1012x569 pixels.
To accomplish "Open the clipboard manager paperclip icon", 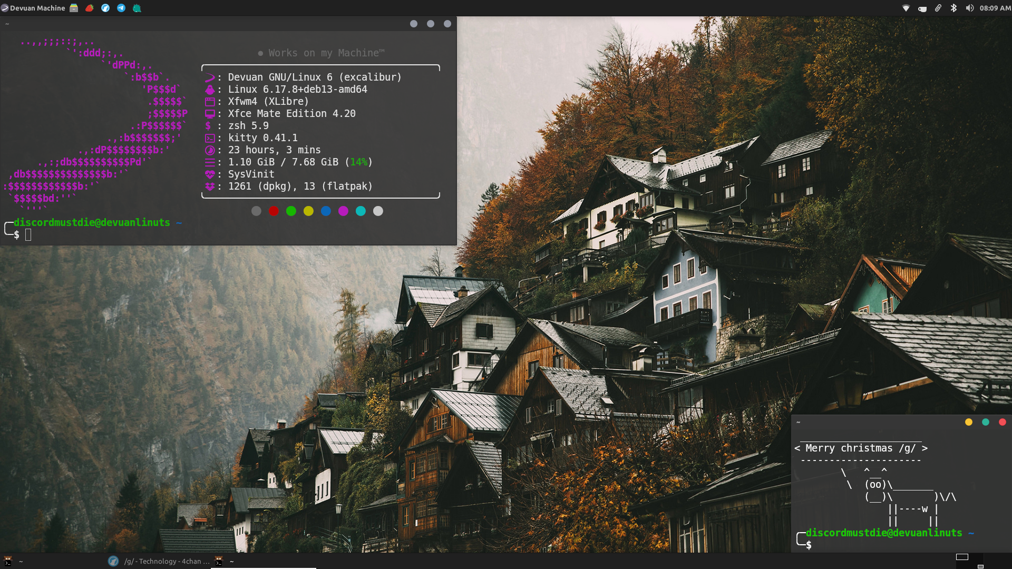I will 938,8.
